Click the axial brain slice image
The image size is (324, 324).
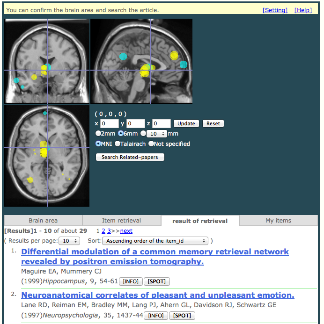[47, 155]
